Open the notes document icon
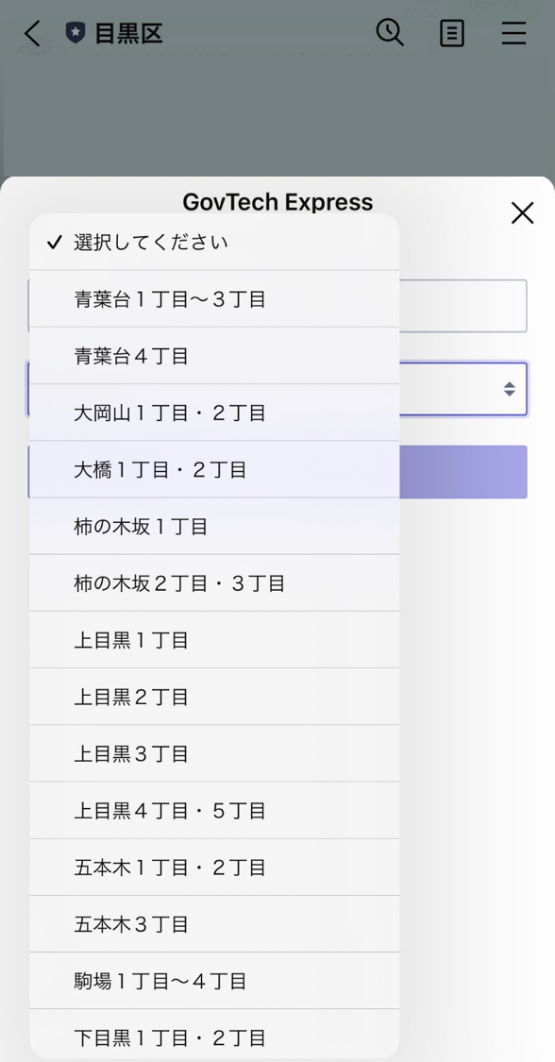555x1062 pixels. [x=451, y=33]
